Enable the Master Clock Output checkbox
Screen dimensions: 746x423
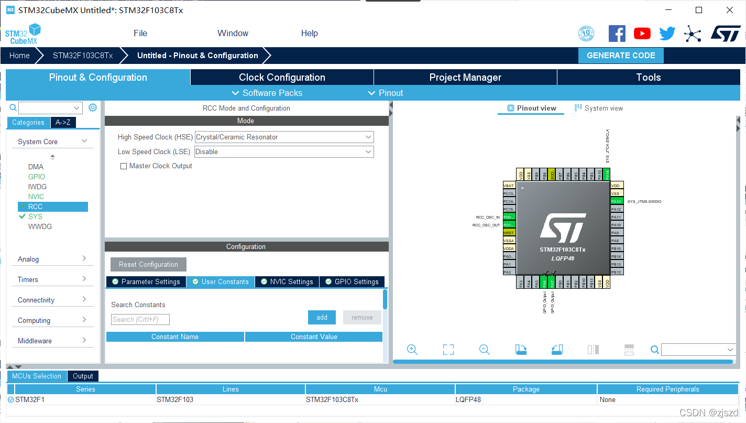tap(124, 166)
